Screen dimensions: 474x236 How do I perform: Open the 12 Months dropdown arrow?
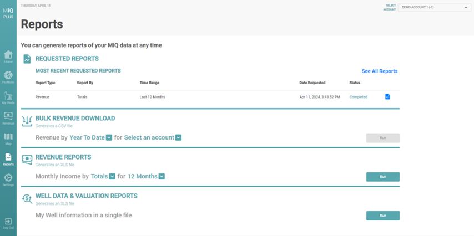162,176
